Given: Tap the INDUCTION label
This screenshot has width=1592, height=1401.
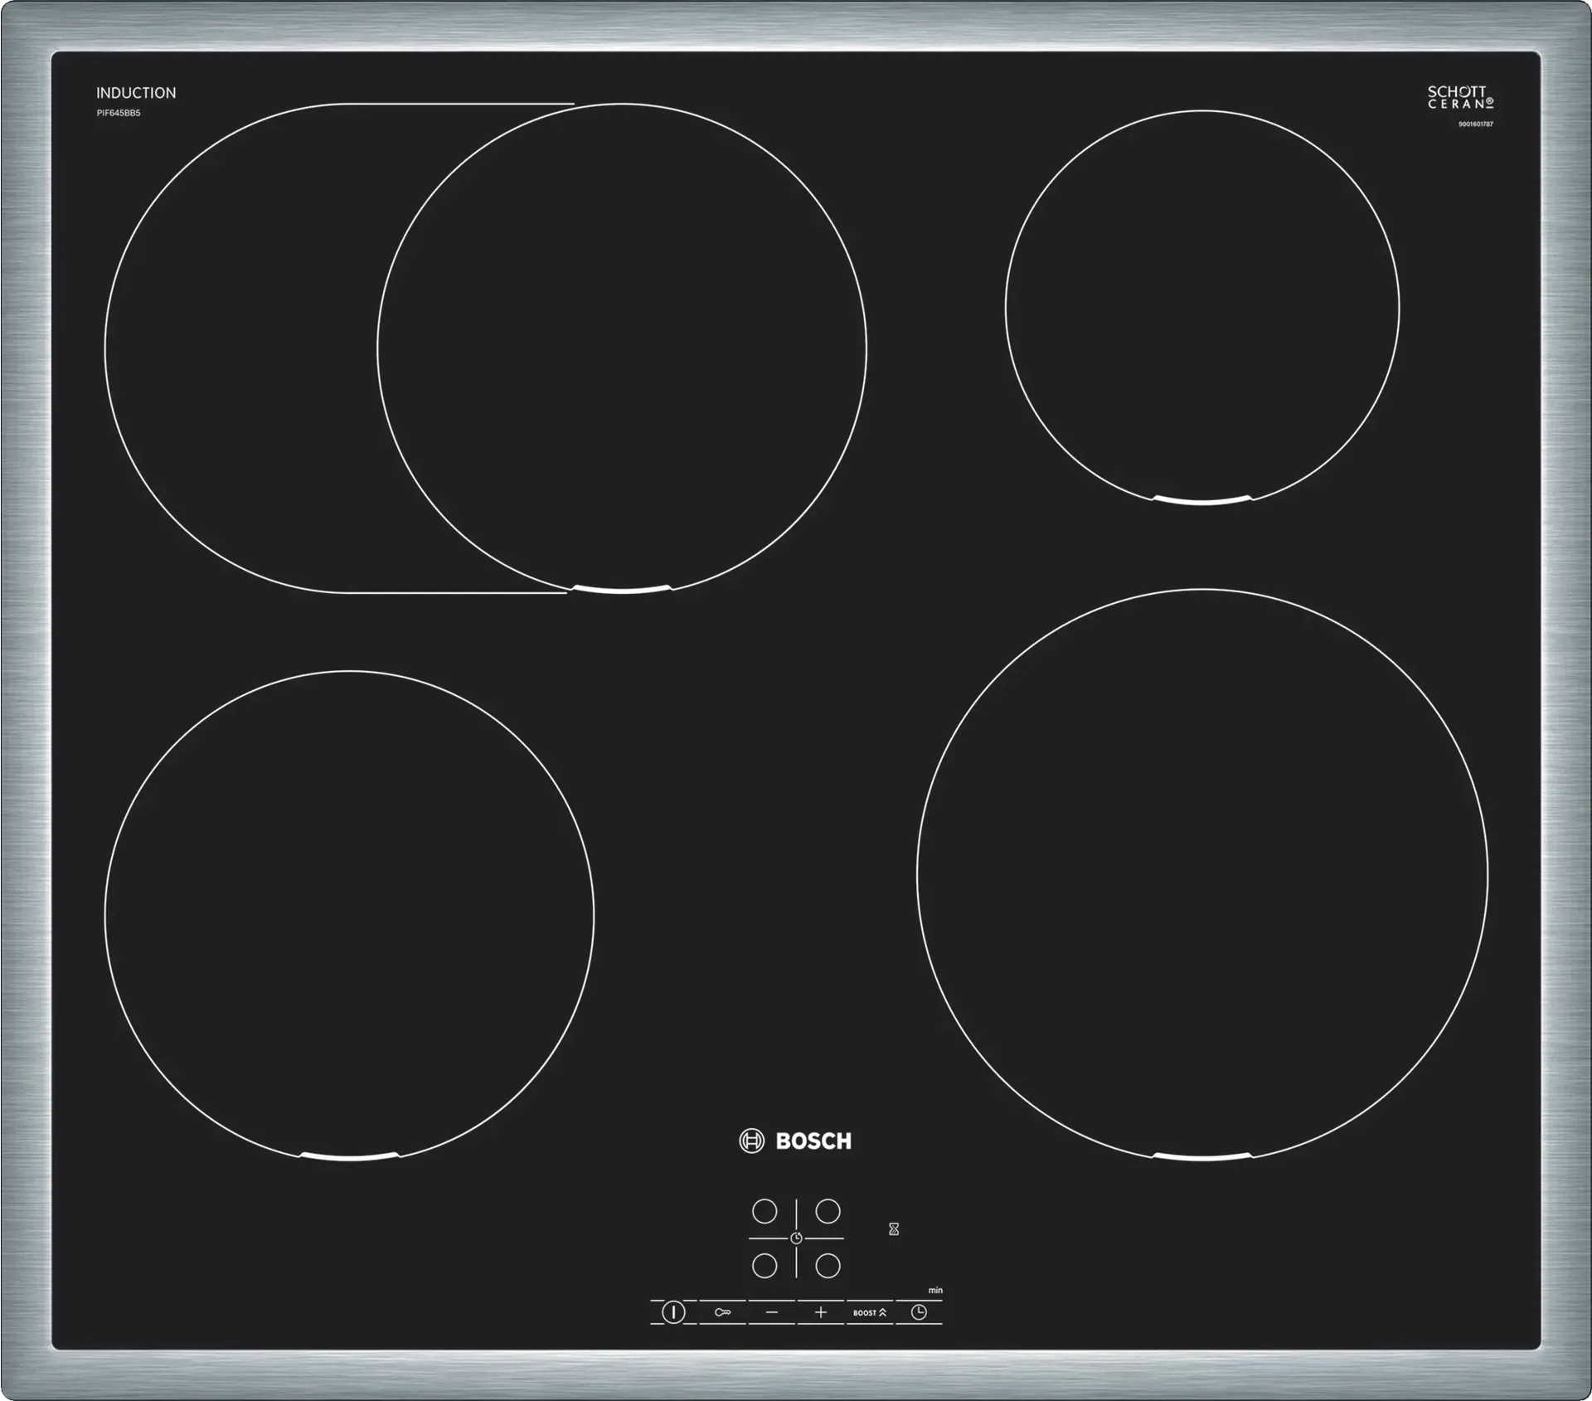Looking at the screenshot, I should click(137, 92).
